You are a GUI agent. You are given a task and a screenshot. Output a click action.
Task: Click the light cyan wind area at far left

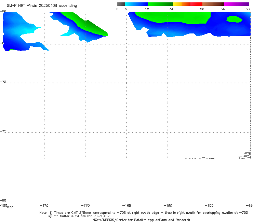coord(27,30)
